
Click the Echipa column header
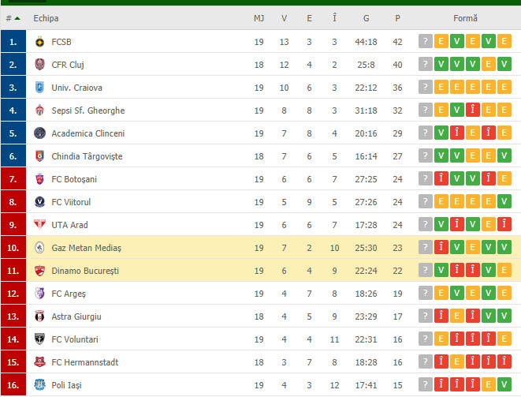(46, 18)
